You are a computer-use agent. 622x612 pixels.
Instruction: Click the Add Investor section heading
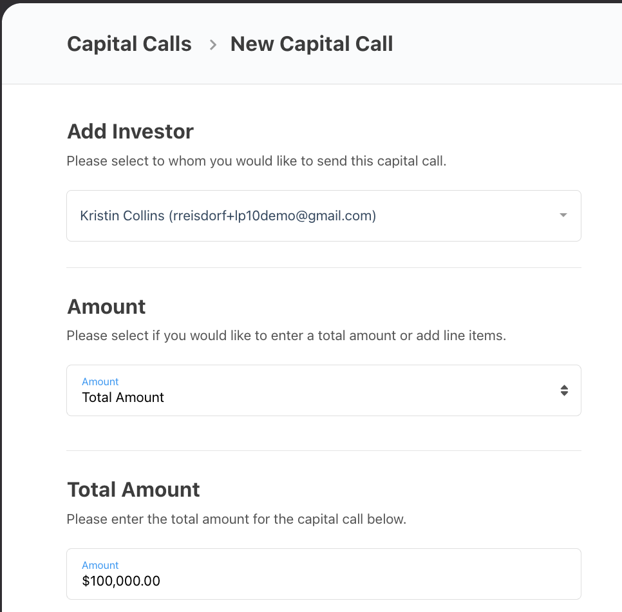130,131
